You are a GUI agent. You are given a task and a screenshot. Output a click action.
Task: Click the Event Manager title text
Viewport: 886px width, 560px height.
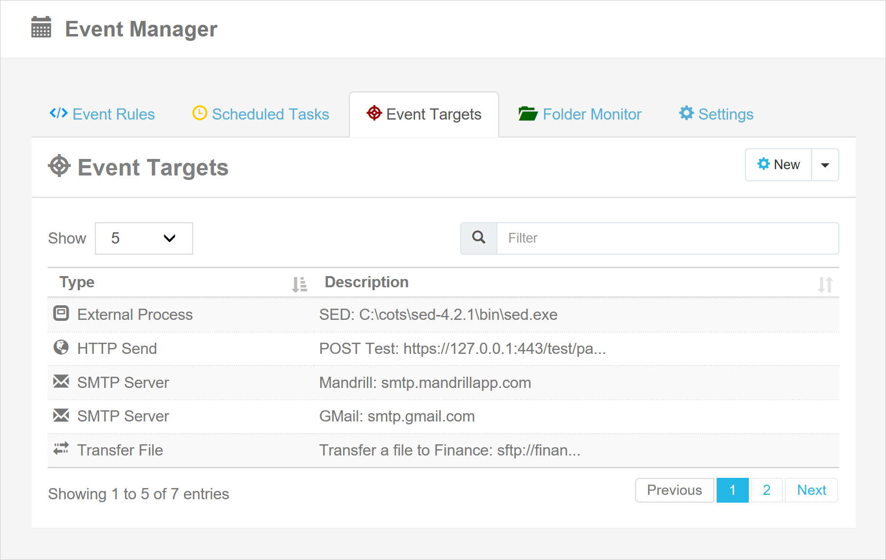[x=141, y=29]
